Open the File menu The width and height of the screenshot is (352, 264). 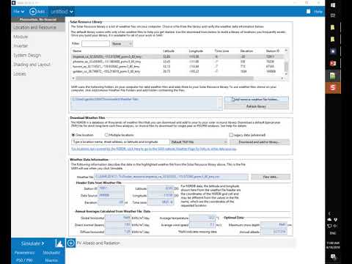18,12
